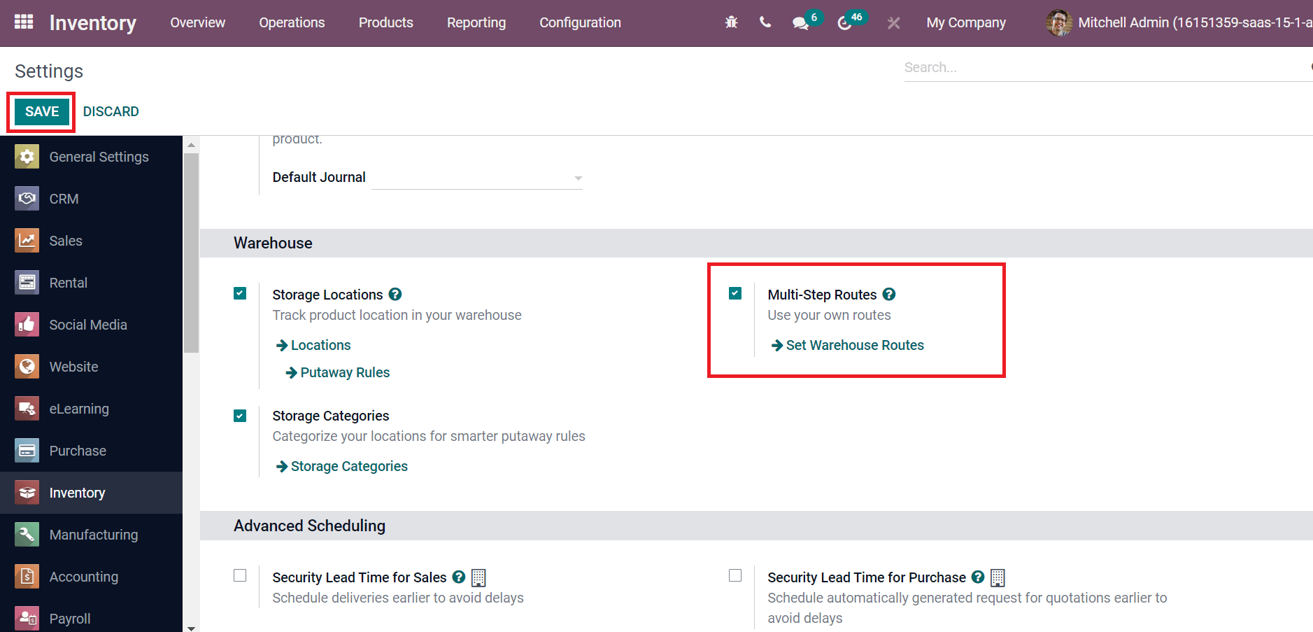Open the activities clock icon
1313x632 pixels.
click(844, 23)
